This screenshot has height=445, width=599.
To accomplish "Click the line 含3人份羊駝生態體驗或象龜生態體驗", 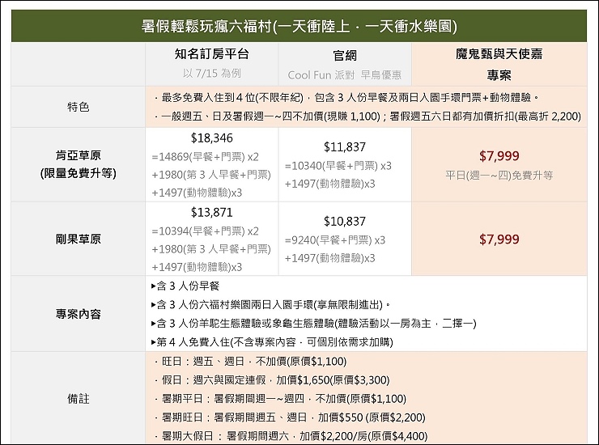I will click(313, 324).
